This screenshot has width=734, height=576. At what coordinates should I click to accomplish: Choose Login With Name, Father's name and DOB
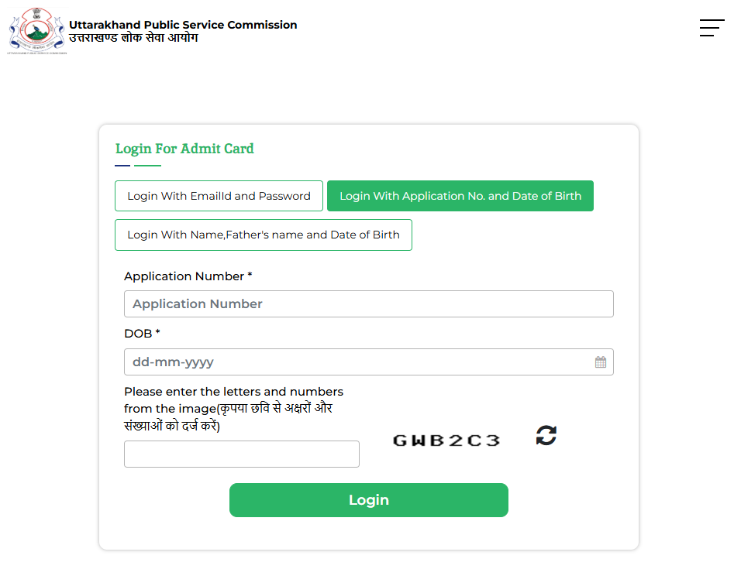click(x=264, y=235)
